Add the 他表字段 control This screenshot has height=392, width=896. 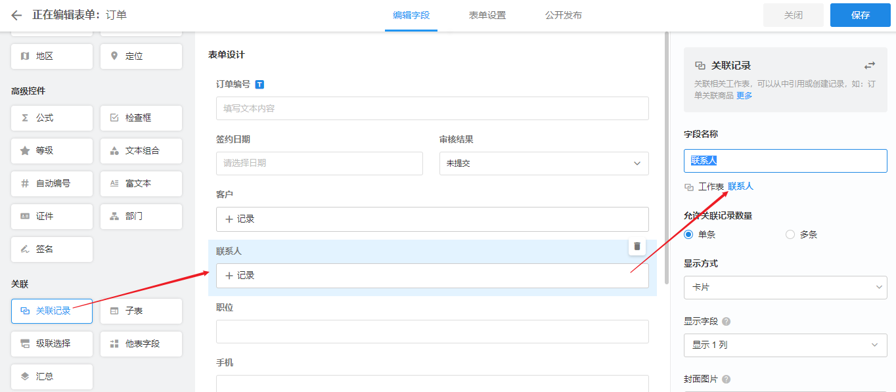[141, 344]
